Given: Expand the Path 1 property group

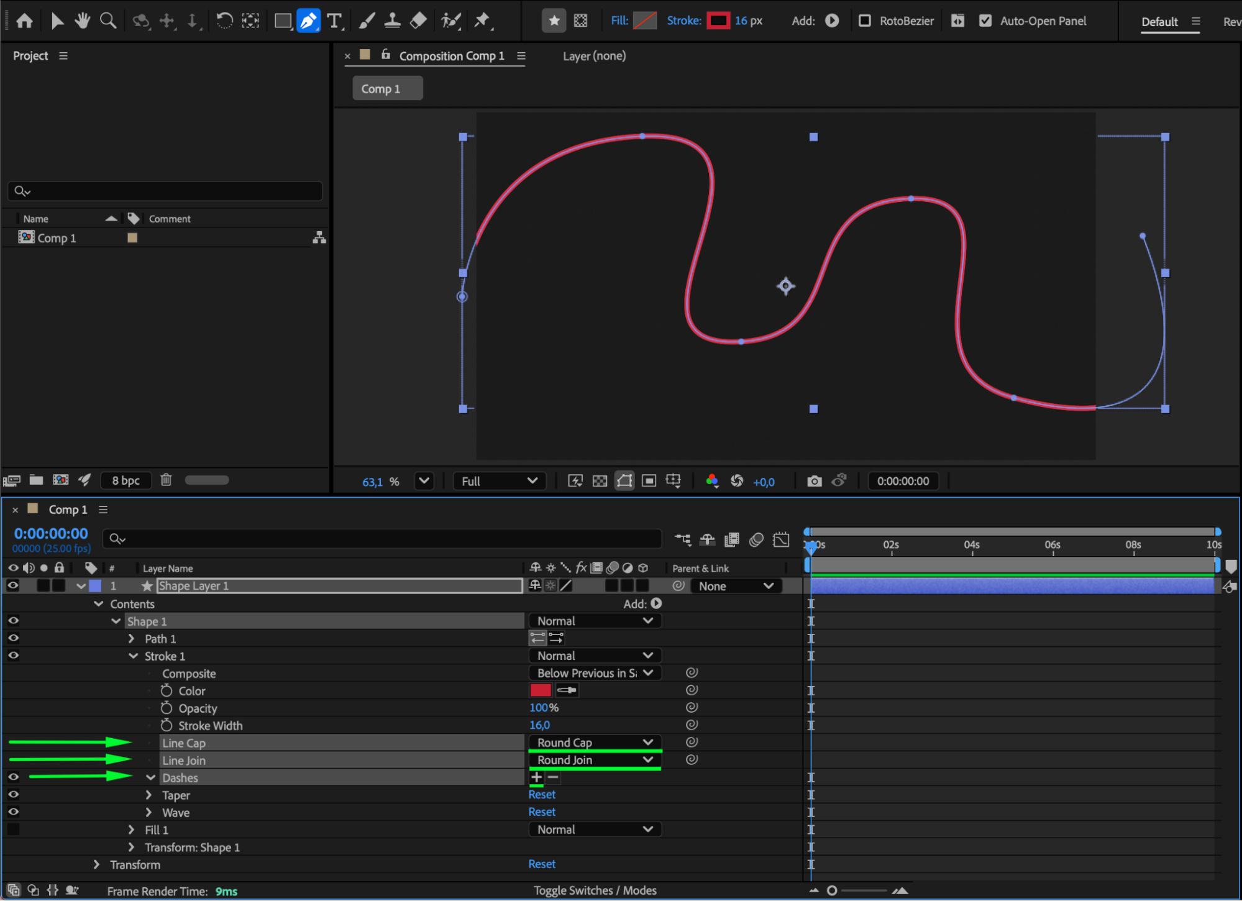Looking at the screenshot, I should [x=131, y=638].
